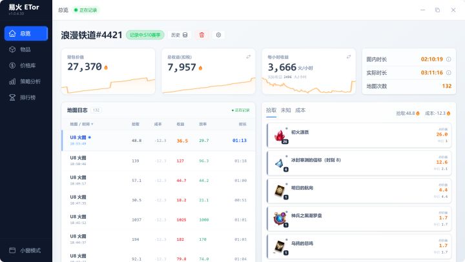Open the 排行榜 leaderboard page
Viewport: 465px width, 262px height.
pos(26,97)
